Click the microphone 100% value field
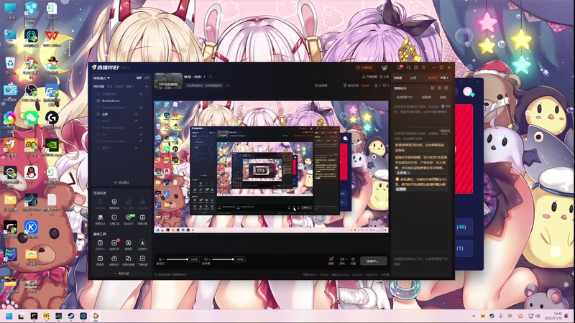The width and height of the screenshot is (575, 323). (x=194, y=259)
